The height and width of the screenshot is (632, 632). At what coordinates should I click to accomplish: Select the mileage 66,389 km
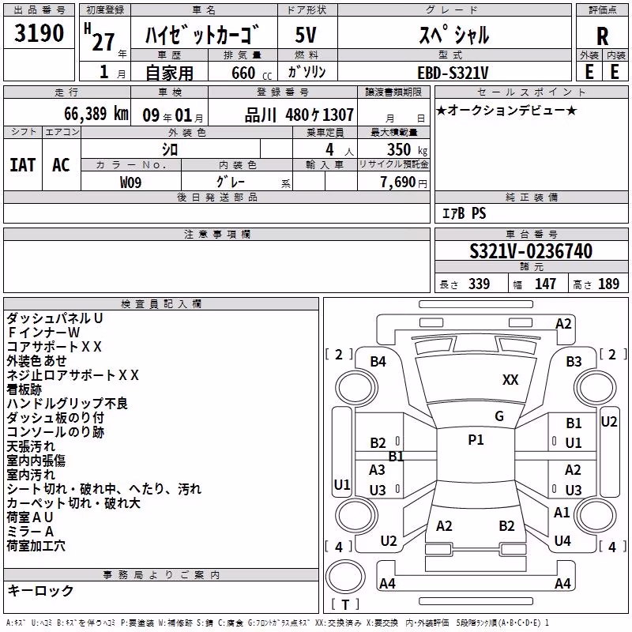tap(96, 114)
